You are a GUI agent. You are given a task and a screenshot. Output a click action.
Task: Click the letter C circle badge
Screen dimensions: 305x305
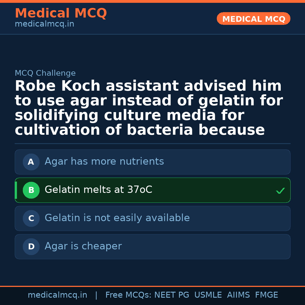click(x=31, y=218)
